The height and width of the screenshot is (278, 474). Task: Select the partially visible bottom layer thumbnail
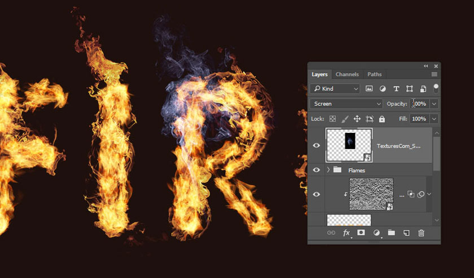[349, 220]
